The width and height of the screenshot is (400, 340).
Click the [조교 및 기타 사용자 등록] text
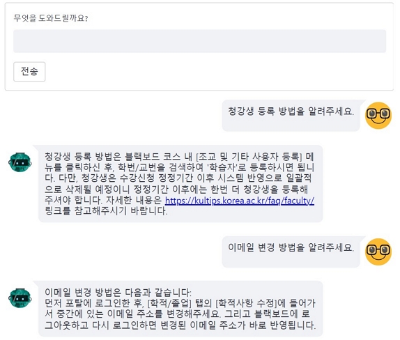pyautogui.click(x=249, y=156)
